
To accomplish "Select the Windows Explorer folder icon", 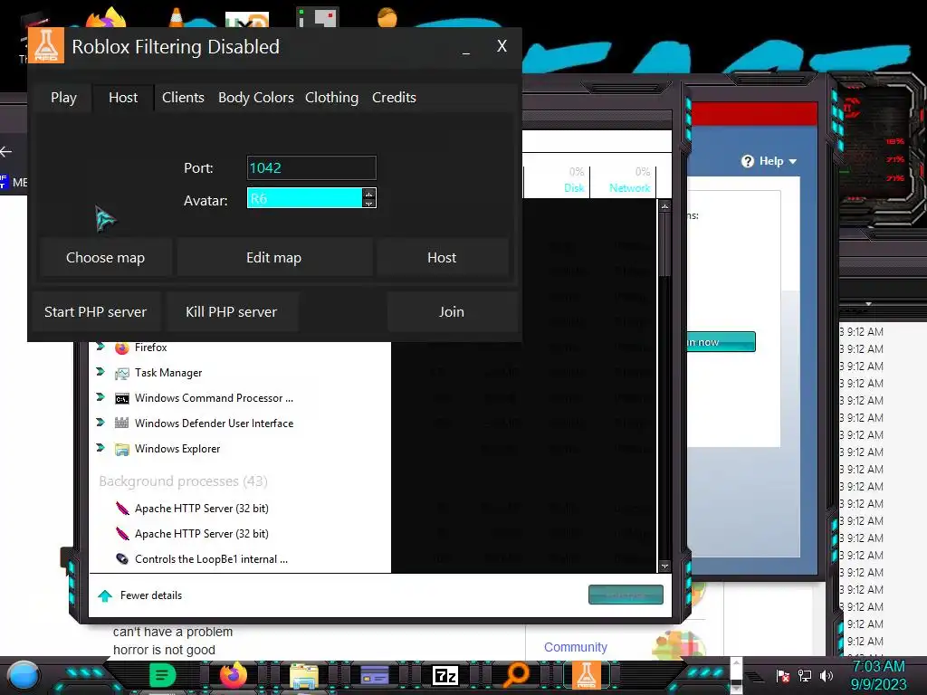I will (x=122, y=449).
